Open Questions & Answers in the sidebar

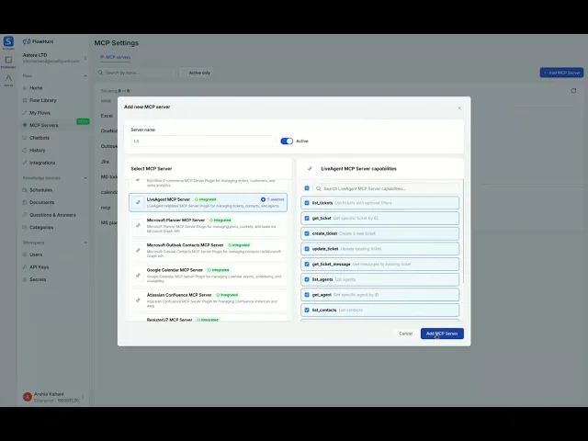click(x=52, y=215)
